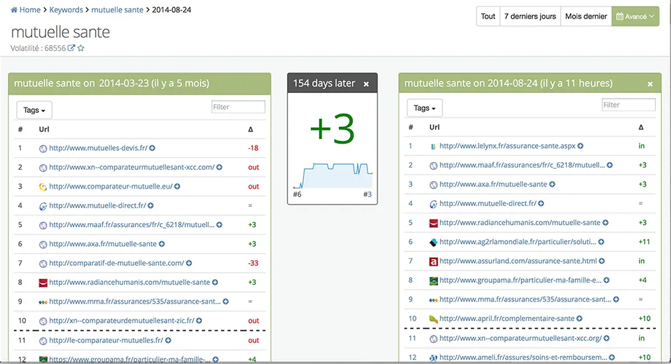The height and width of the screenshot is (364, 671).
Task: Click the april.fr favicon in row 10
Action: coord(433,319)
